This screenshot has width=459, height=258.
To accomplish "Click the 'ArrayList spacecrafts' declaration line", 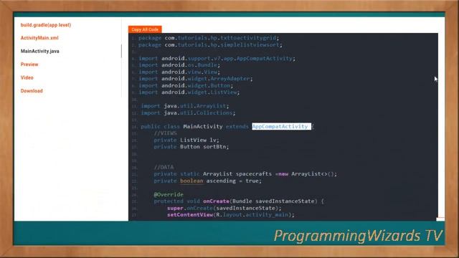I will [245, 173].
